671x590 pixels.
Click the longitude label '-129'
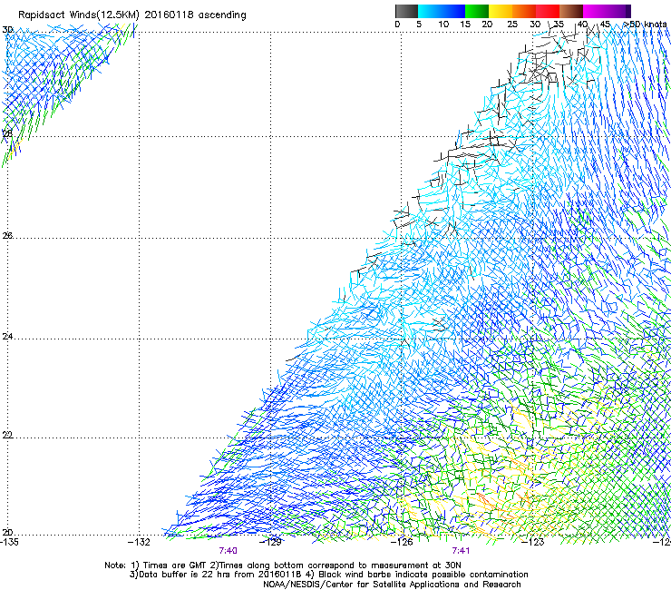point(270,542)
